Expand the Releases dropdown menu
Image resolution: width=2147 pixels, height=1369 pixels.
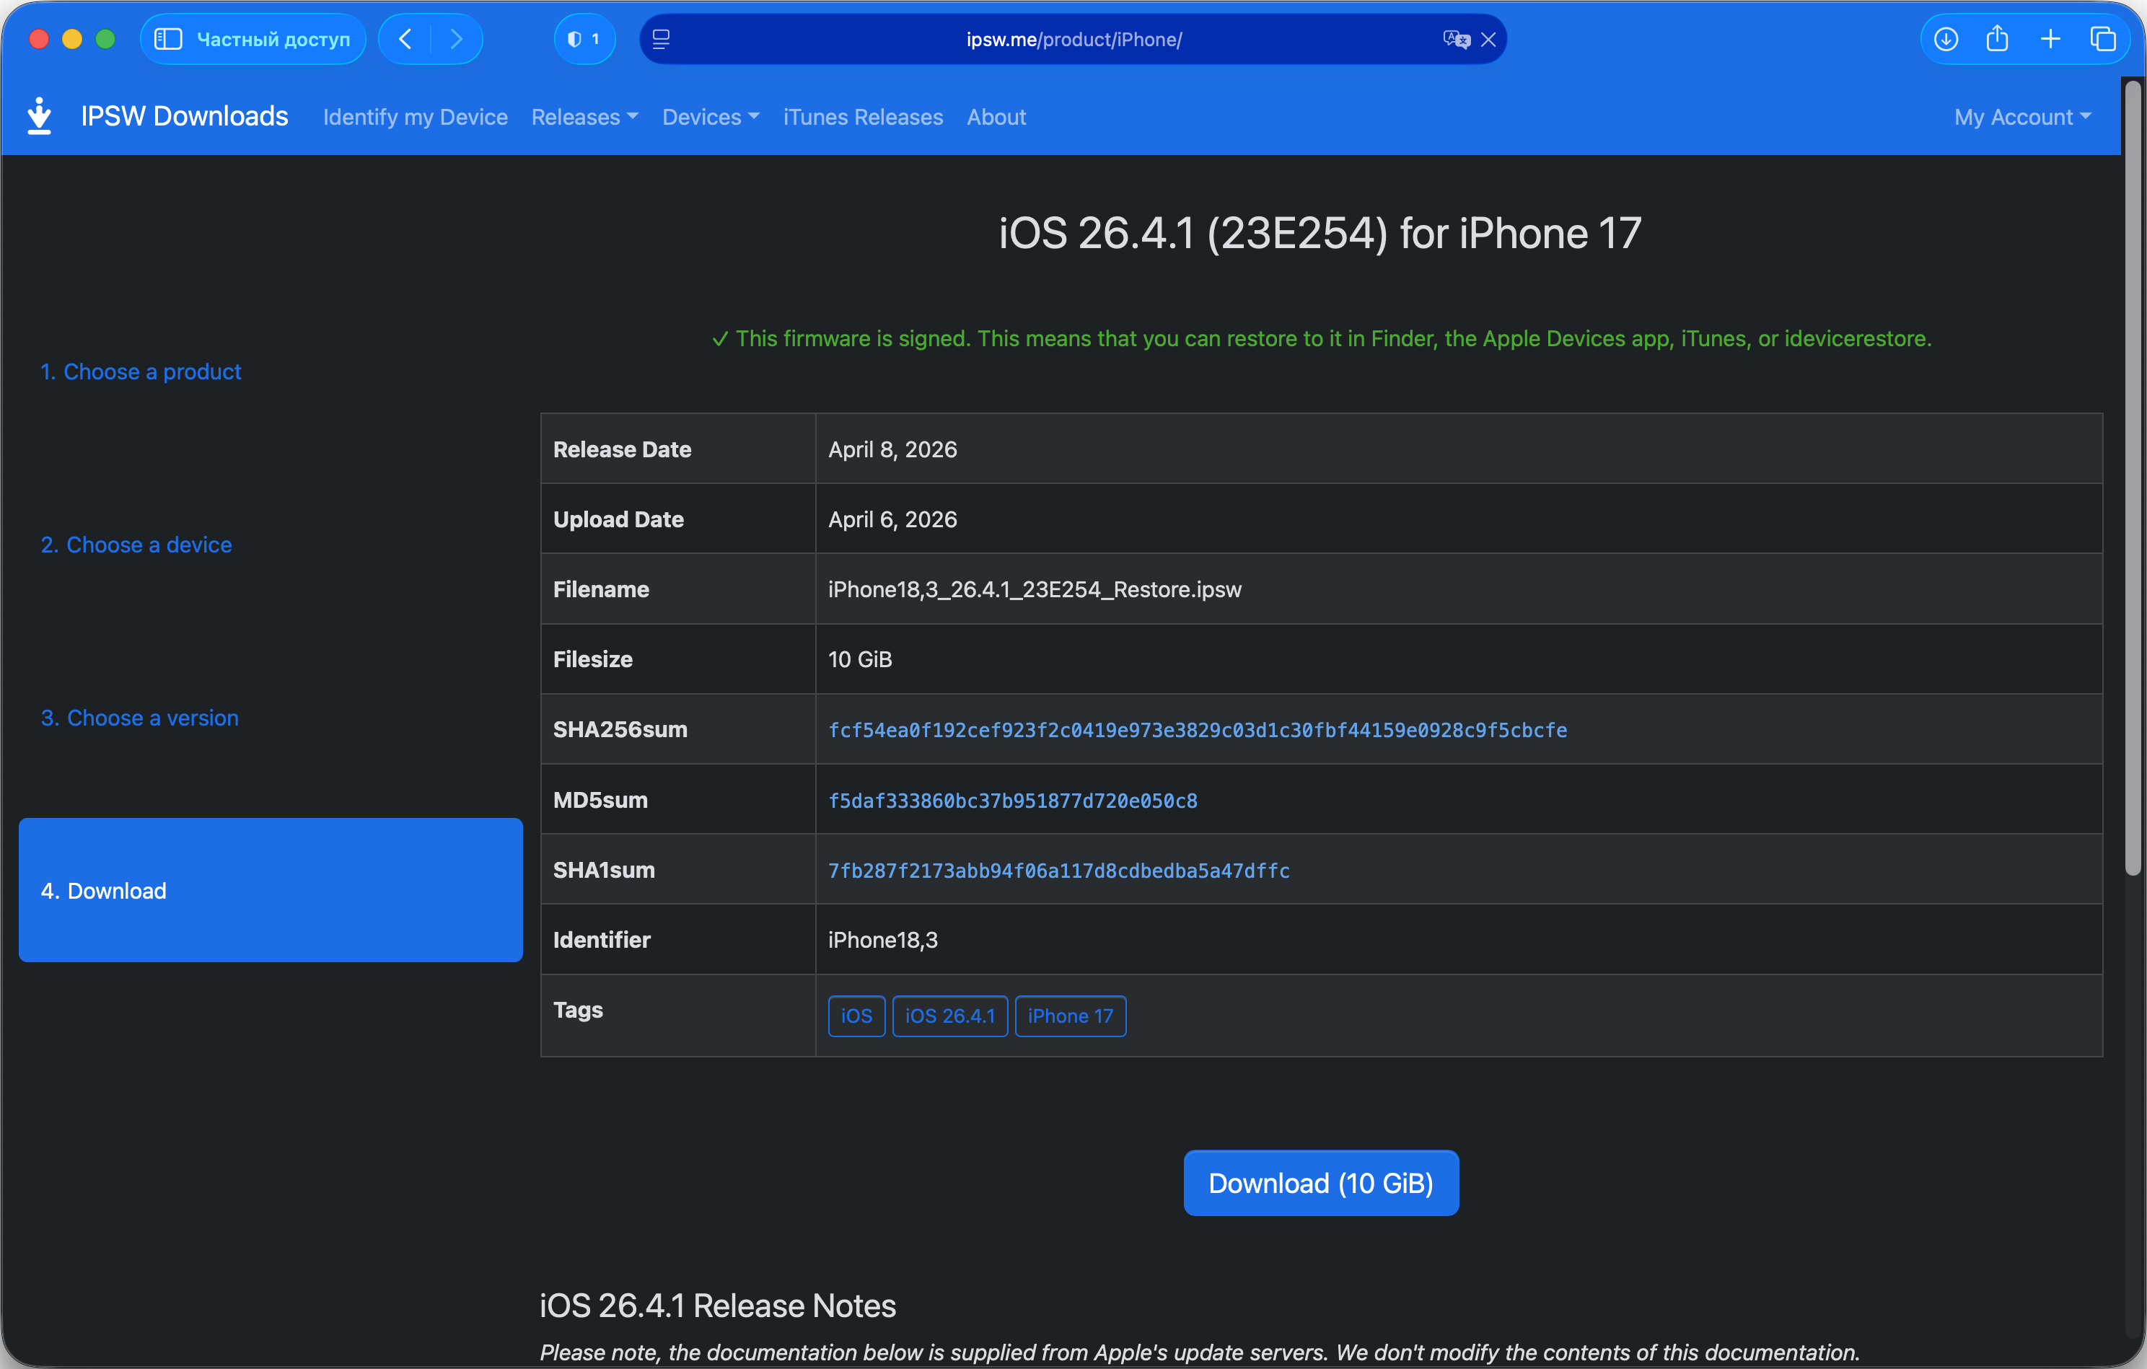tap(584, 117)
